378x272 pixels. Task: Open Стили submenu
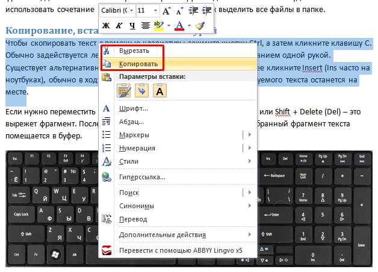pyautogui.click(x=178, y=161)
